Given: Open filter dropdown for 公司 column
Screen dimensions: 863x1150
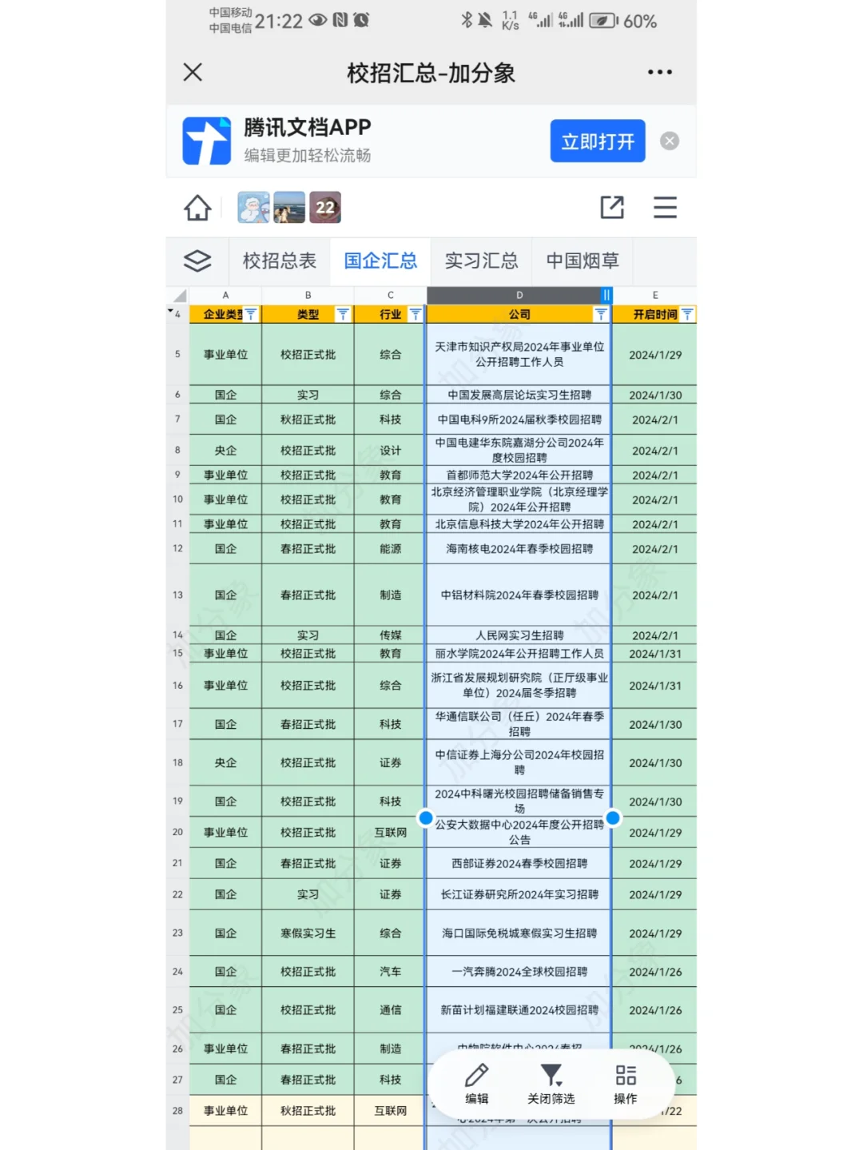Looking at the screenshot, I should (x=601, y=314).
